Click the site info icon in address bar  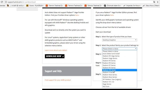click(6, 2)
